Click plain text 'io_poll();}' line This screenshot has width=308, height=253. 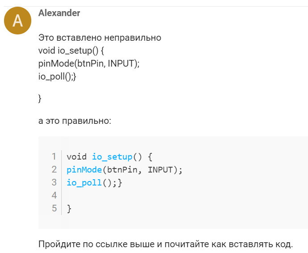(x=57, y=76)
